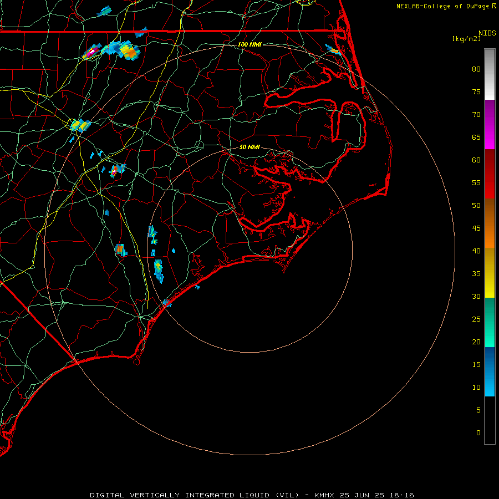Click the '50 NMI' range ring label
Image resolution: width=499 pixels, height=499 pixels.
click(249, 147)
